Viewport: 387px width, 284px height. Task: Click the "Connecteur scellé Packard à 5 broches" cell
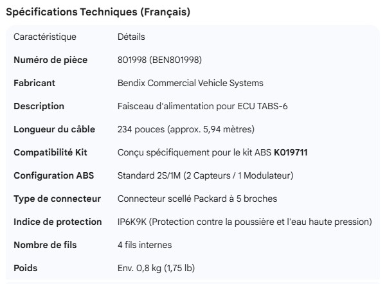click(x=197, y=199)
